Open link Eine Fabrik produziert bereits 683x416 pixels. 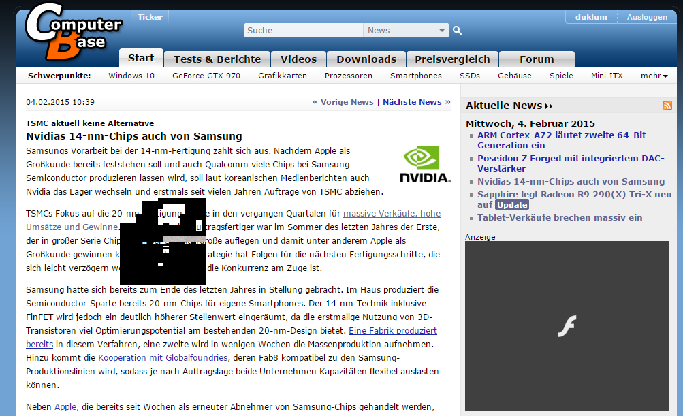point(393,331)
